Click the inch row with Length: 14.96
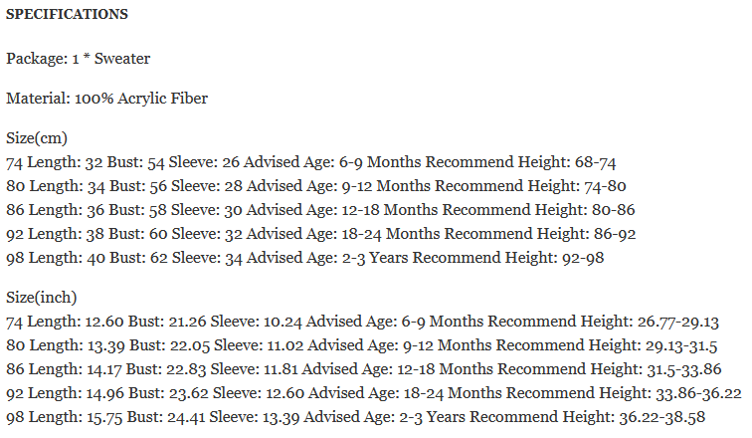Screen dimensions: 752x438 point(374,393)
